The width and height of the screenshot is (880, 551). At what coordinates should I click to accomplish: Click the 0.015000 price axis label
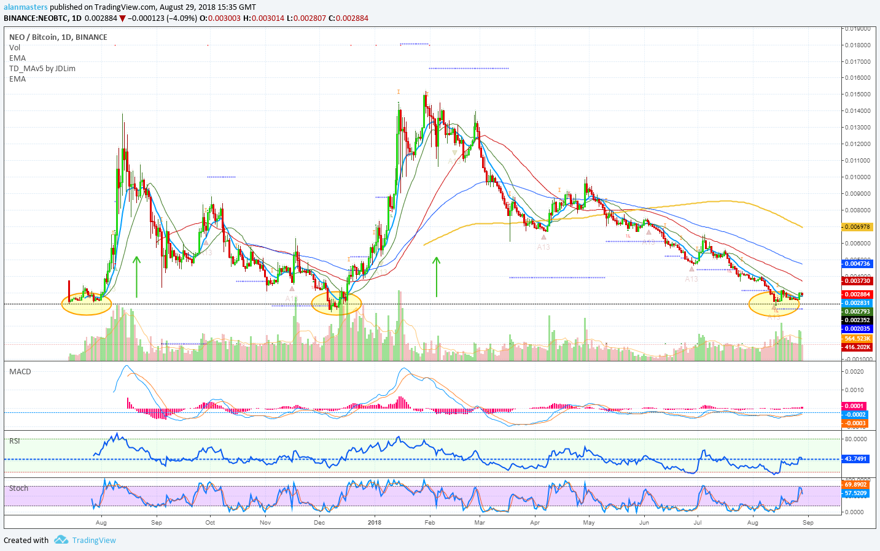pos(857,94)
